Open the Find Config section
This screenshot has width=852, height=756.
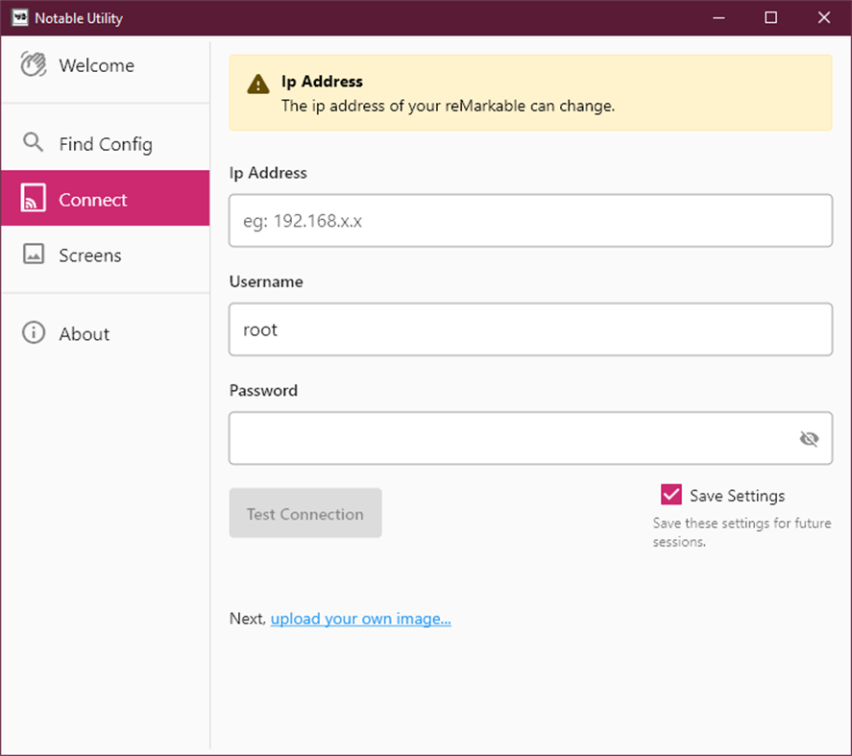pyautogui.click(x=106, y=142)
